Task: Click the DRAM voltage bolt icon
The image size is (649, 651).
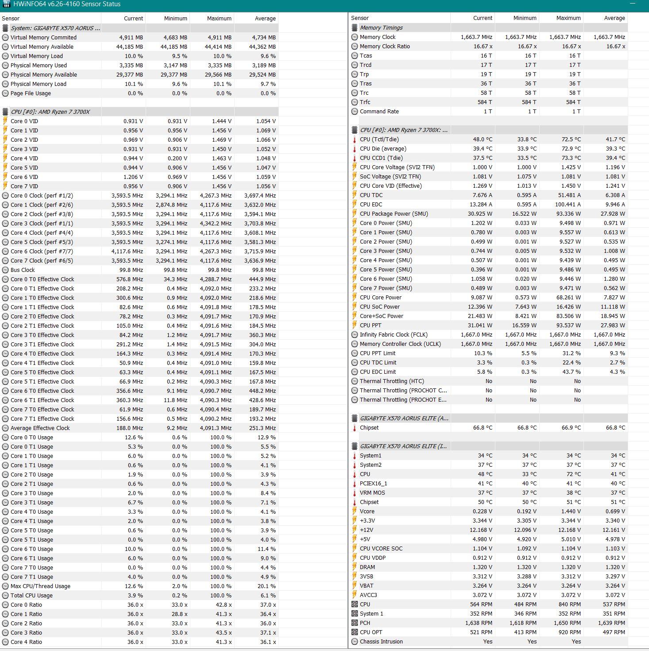Action: tap(355, 567)
